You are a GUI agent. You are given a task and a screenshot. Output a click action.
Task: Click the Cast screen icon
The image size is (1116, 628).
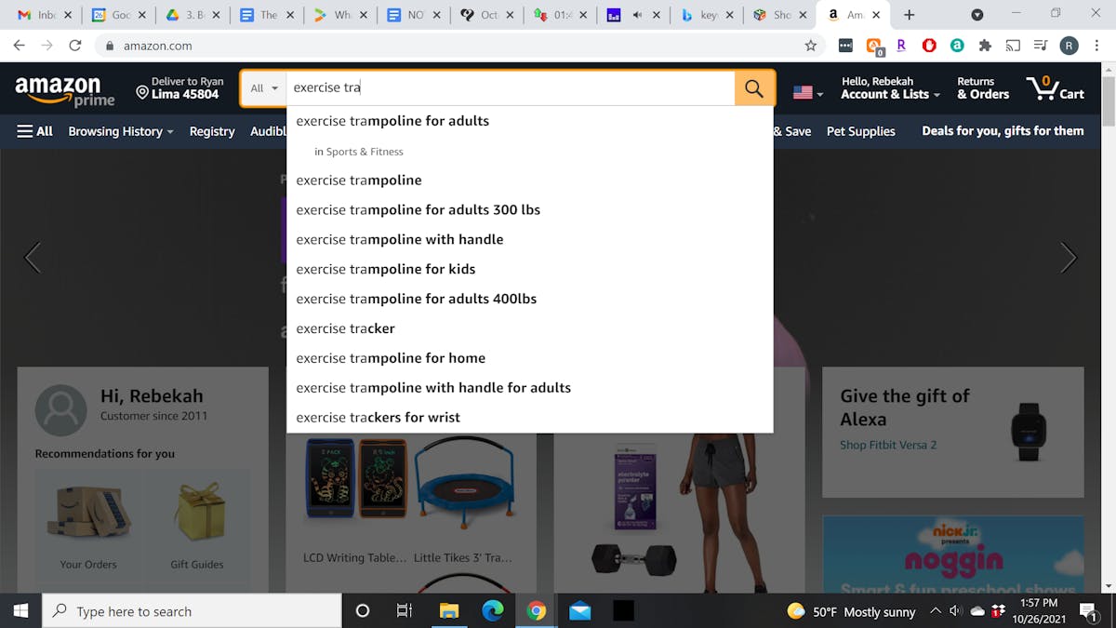tap(1013, 45)
